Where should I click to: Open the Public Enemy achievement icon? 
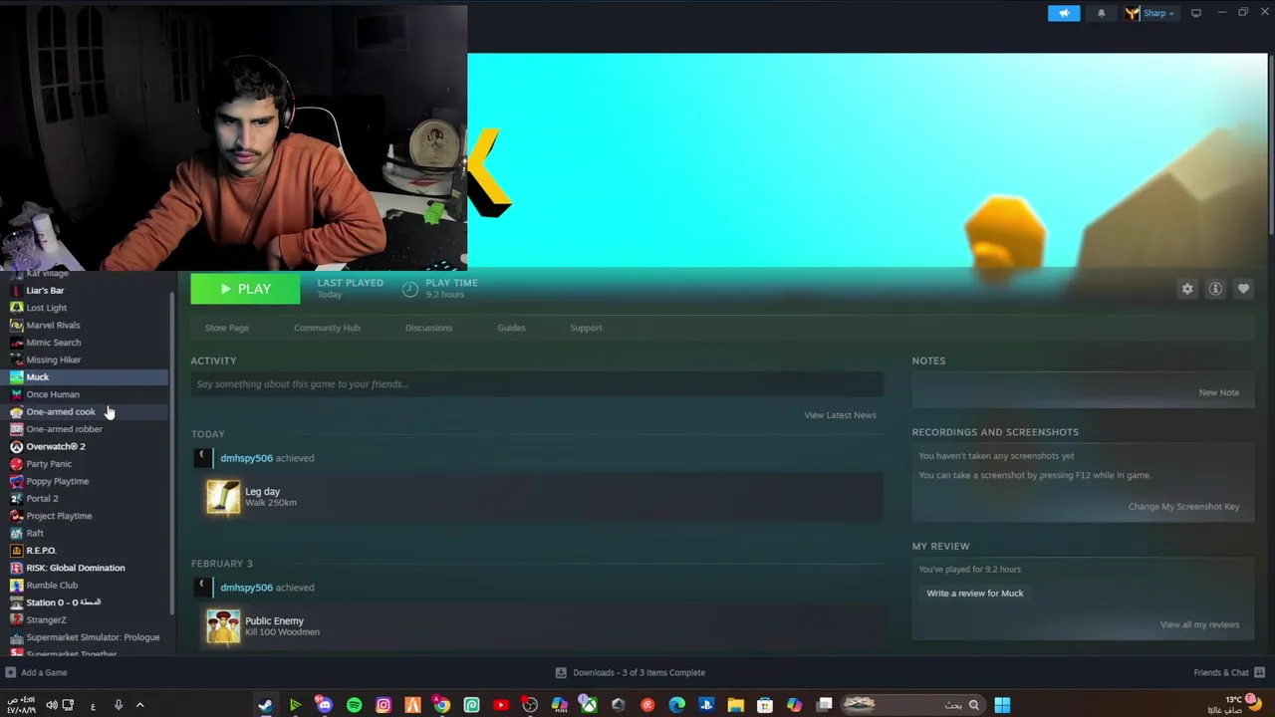coord(223,626)
